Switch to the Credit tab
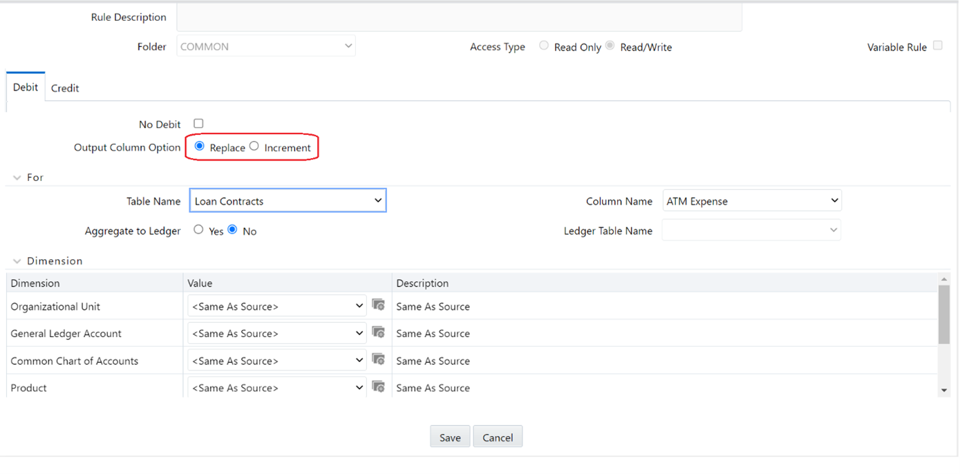 64,87
